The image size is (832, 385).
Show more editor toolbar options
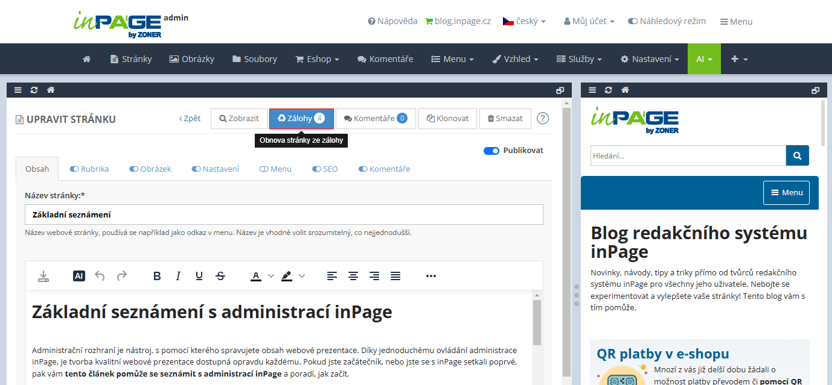coord(431,276)
